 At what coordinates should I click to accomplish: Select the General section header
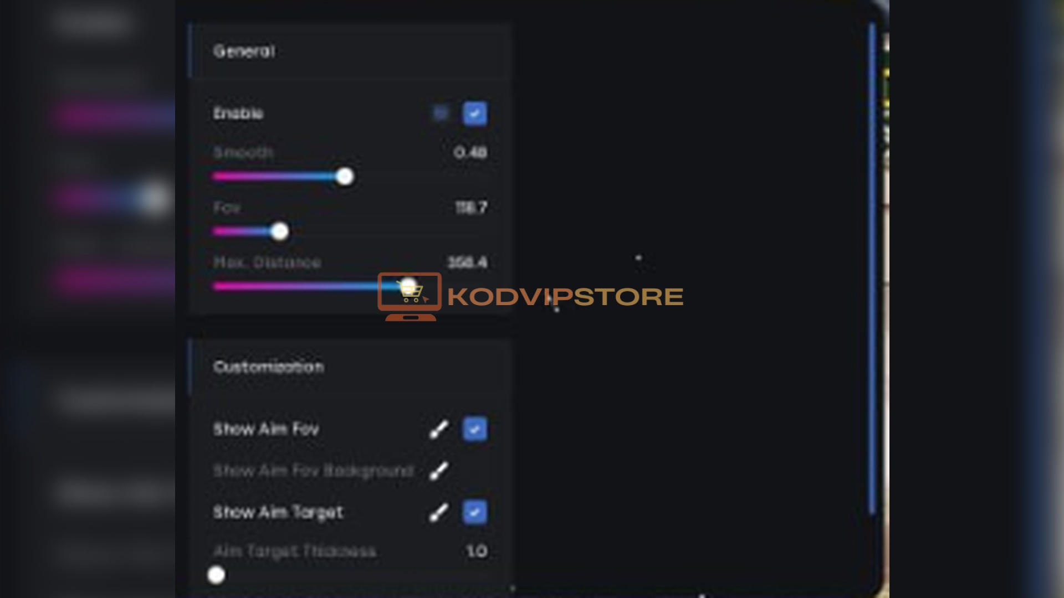coord(244,51)
